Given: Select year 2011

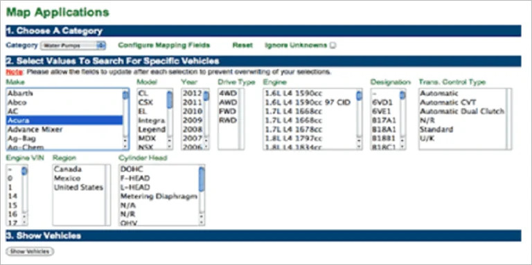Looking at the screenshot, I should pyautogui.click(x=193, y=102).
